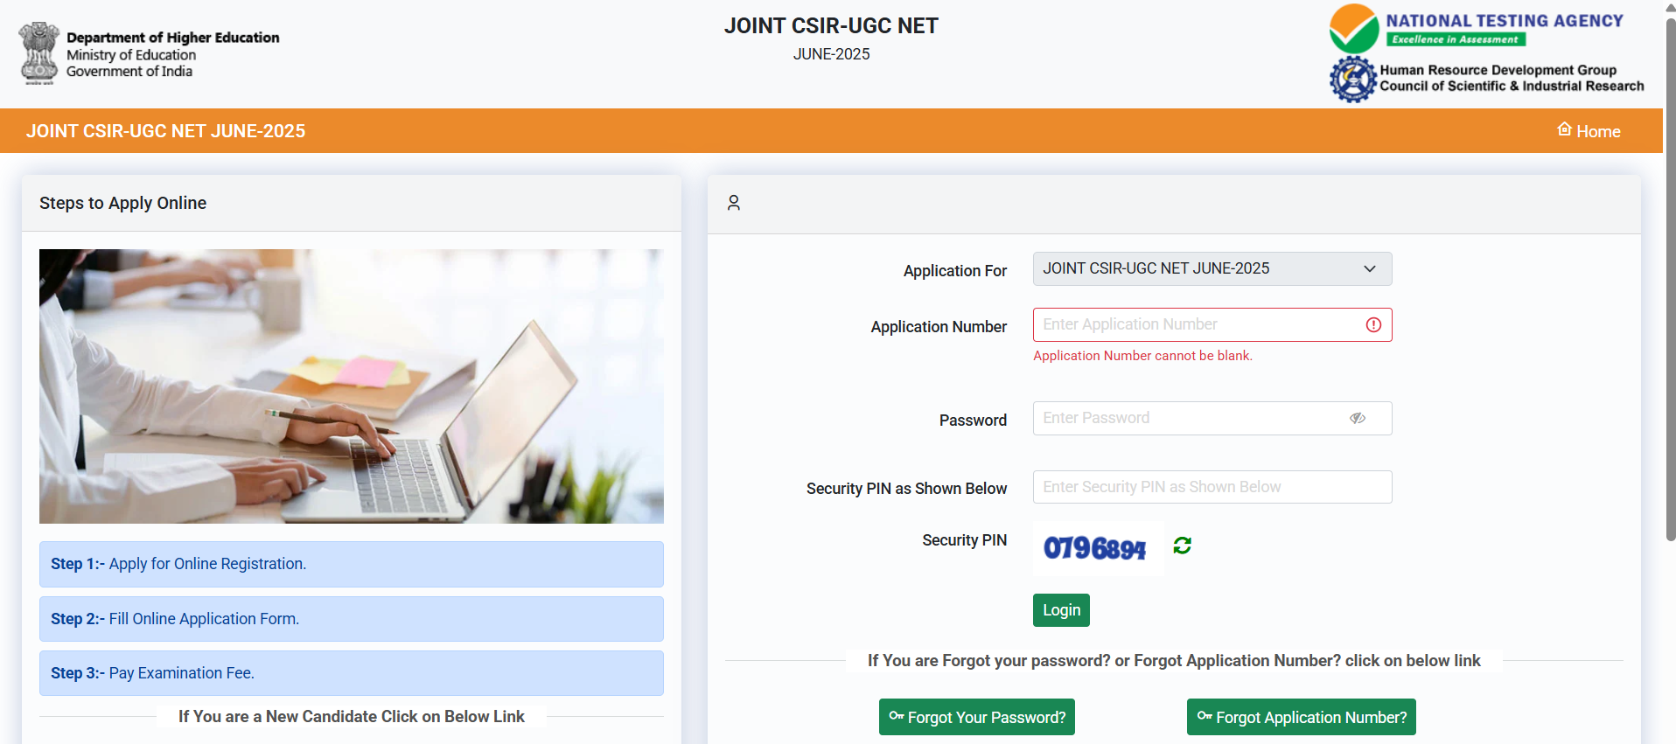Click Human Resource Development Group text
Viewport: 1676px width, 744px height.
click(1498, 70)
